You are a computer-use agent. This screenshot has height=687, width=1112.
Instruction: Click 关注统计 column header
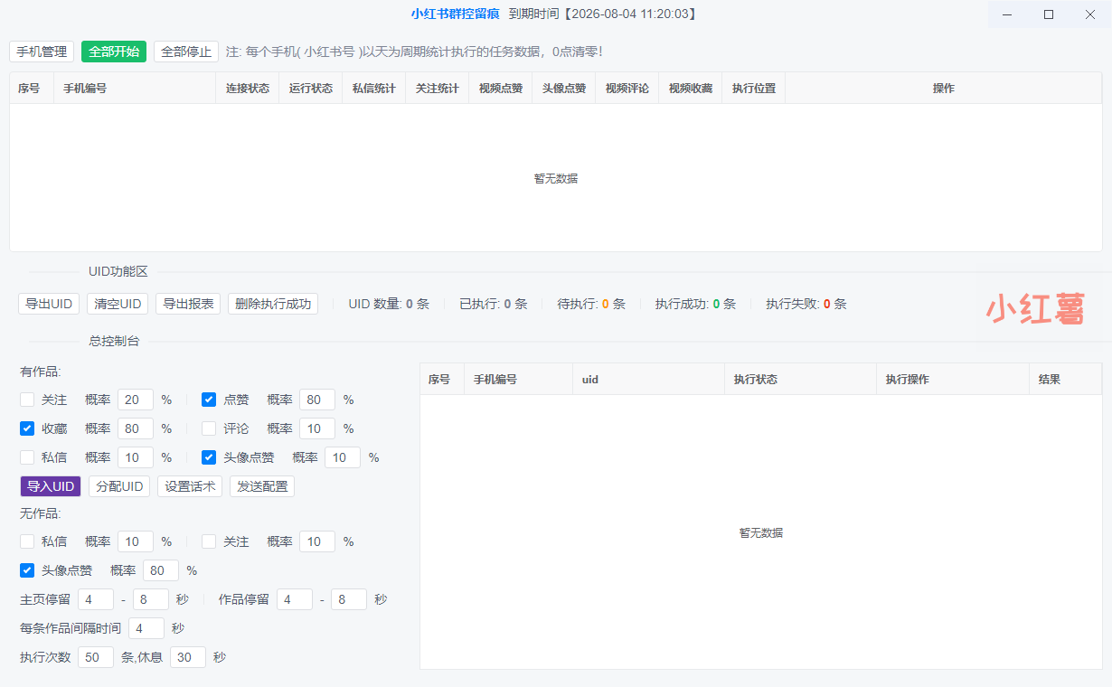[x=438, y=89]
